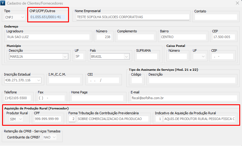The width and height of the screenshot is (242, 146).
Task: Click the Logradouro address field
Action: point(48,37)
